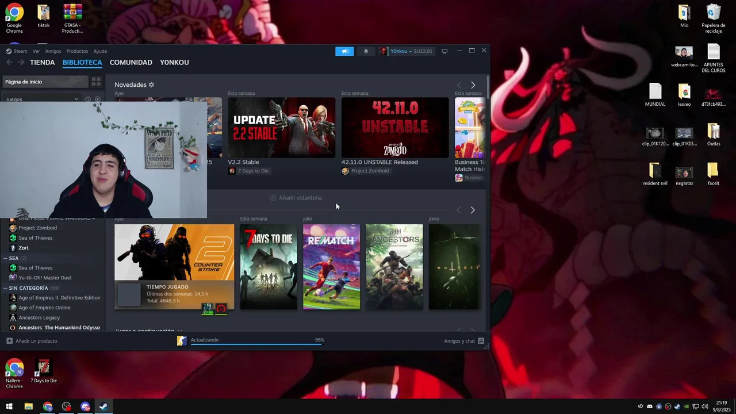
Task: Open the Steam menu
Action: [x=20, y=51]
